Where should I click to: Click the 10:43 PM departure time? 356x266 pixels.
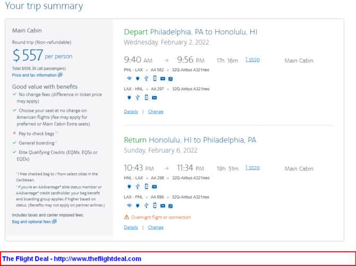pyautogui.click(x=139, y=168)
